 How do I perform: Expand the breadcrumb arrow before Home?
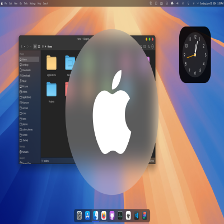pyautogui.click(x=46, y=46)
